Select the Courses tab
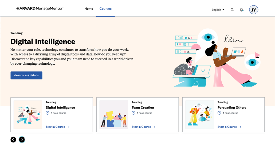Screen dimensions: 275x155 [105, 9]
